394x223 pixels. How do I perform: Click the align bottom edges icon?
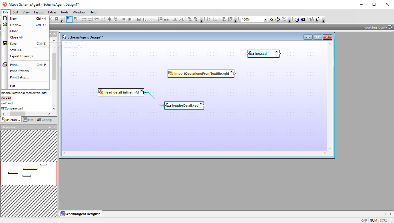pos(103,19)
